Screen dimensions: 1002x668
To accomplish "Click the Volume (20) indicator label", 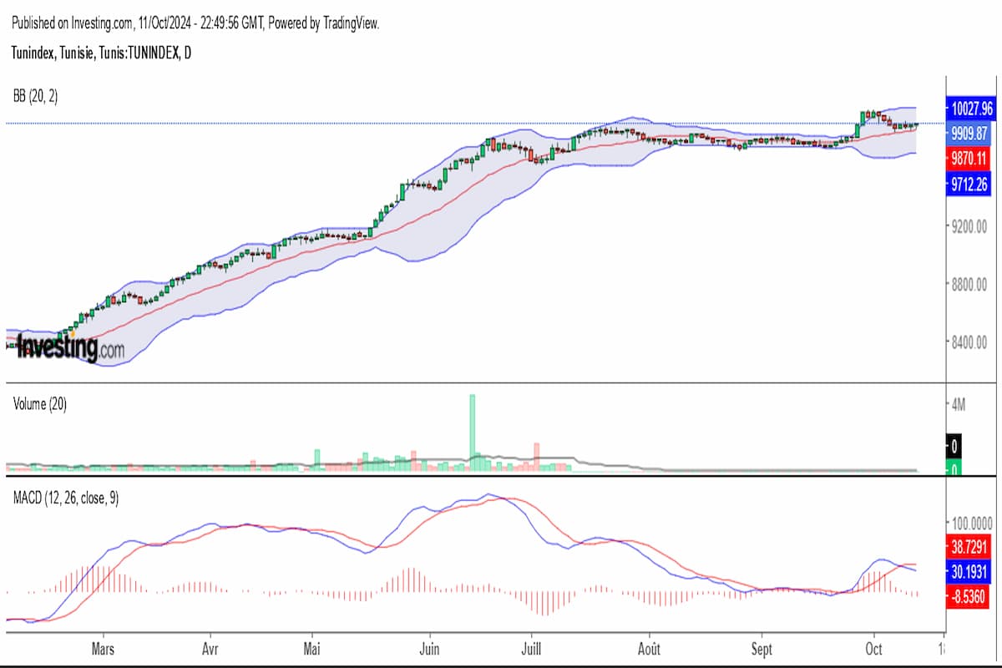I will 40,404.
